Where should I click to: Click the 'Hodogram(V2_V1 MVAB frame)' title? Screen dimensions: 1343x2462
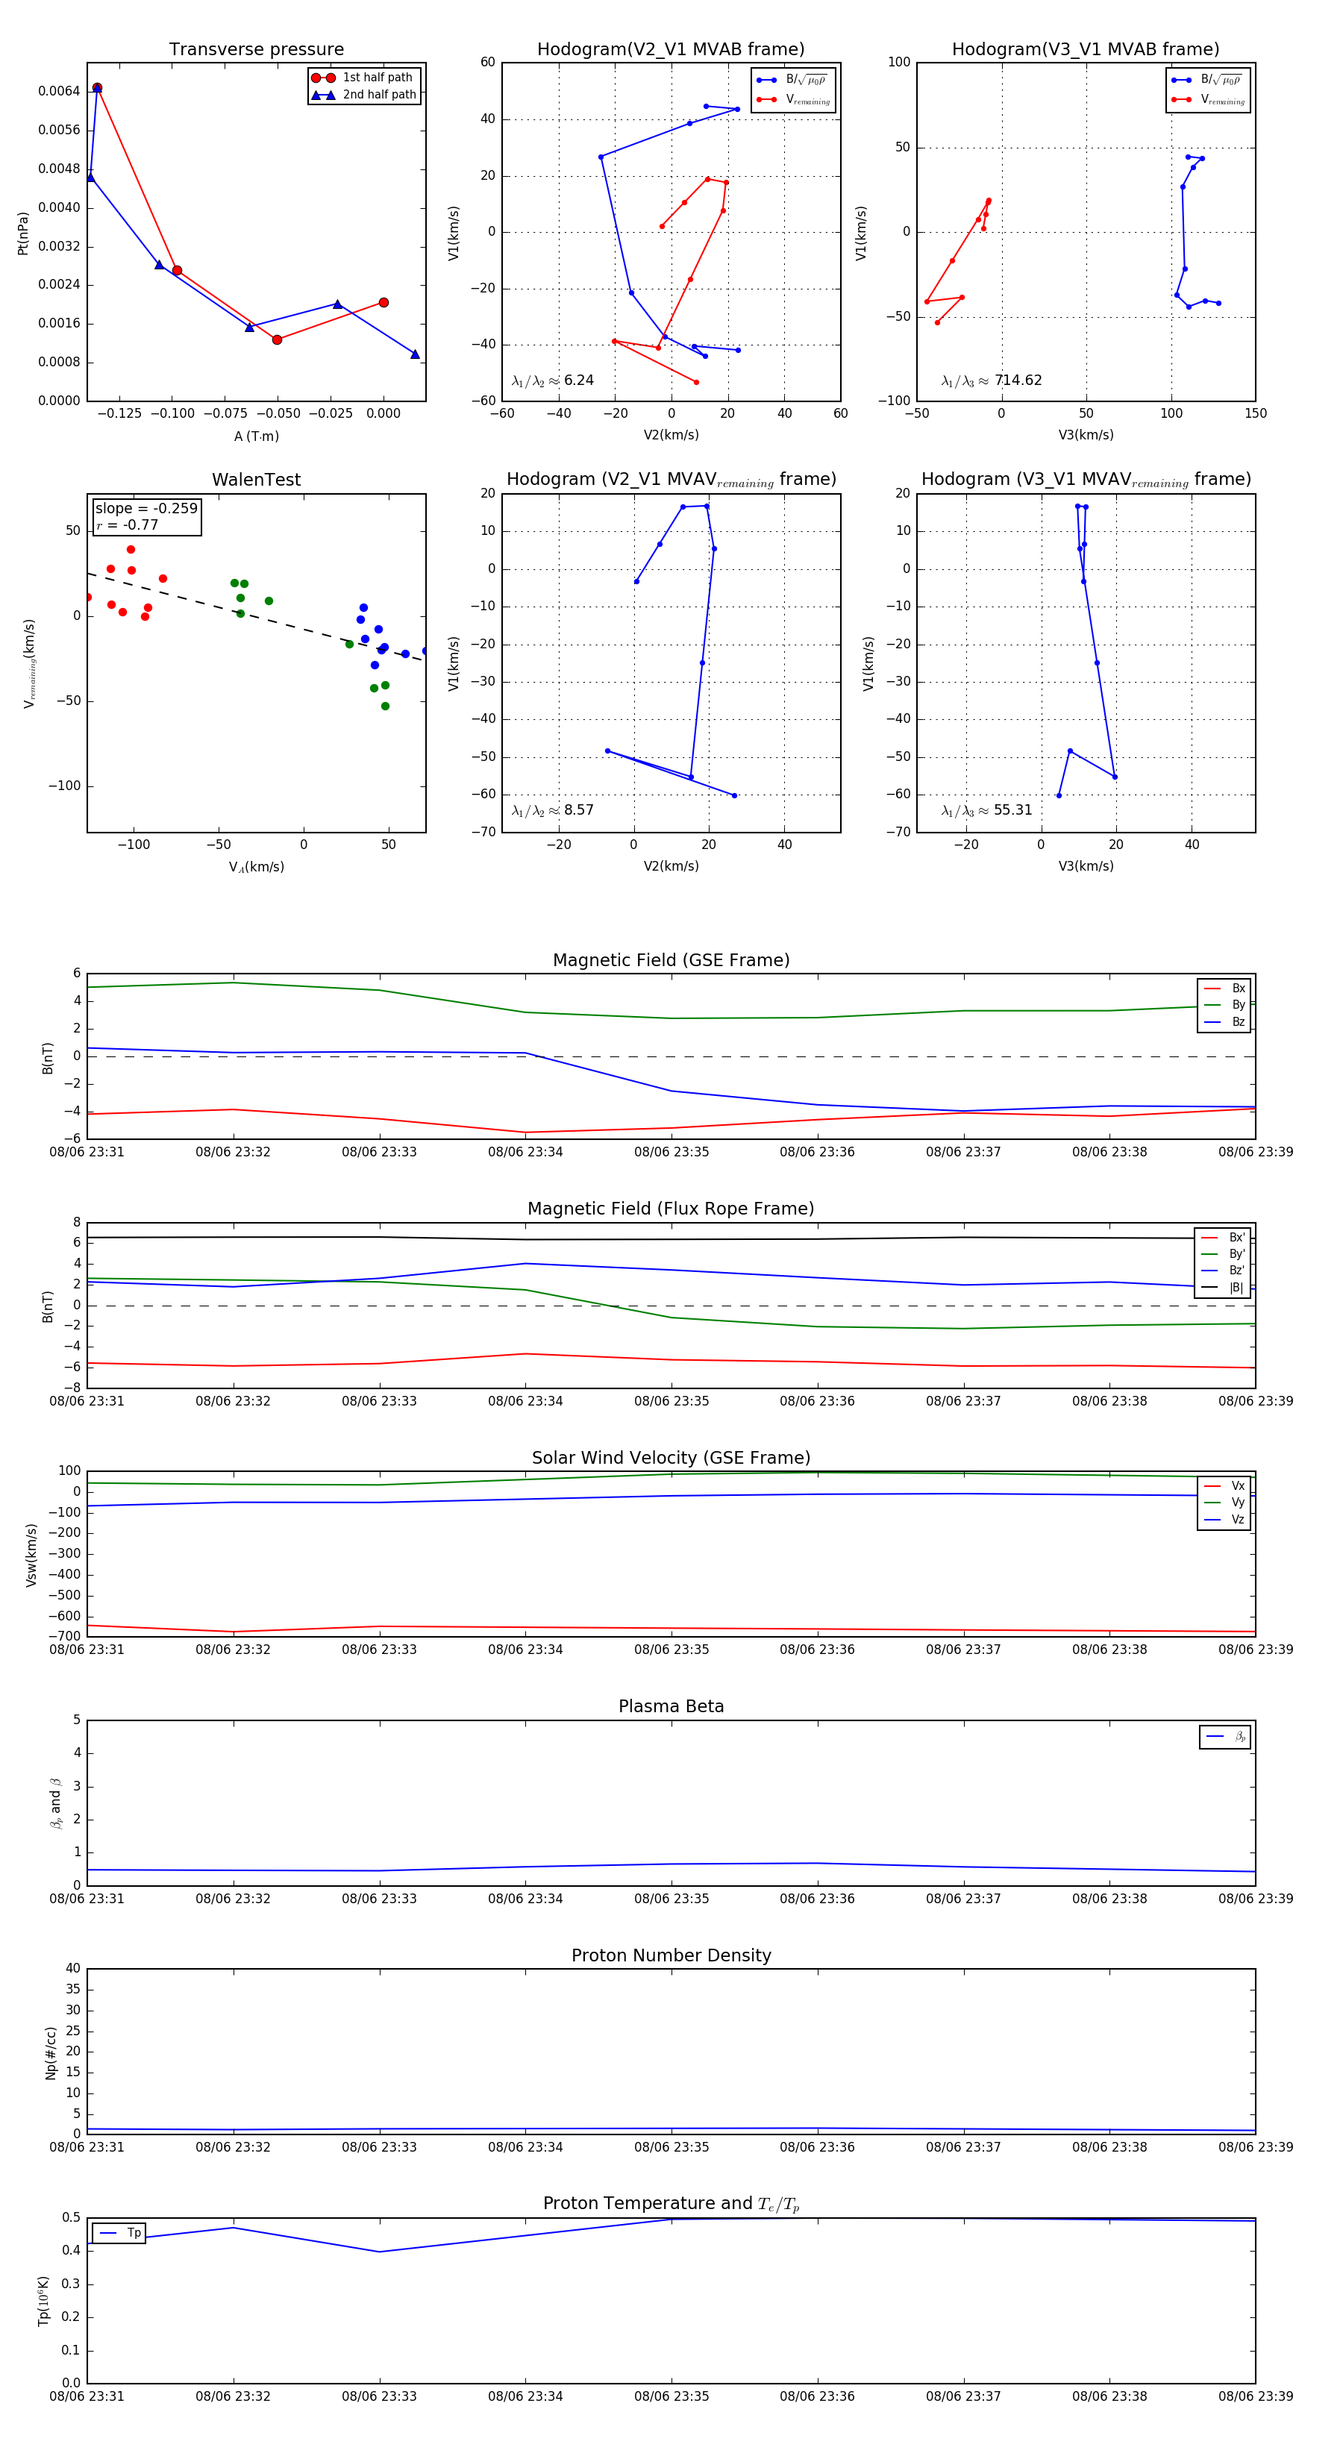click(671, 50)
